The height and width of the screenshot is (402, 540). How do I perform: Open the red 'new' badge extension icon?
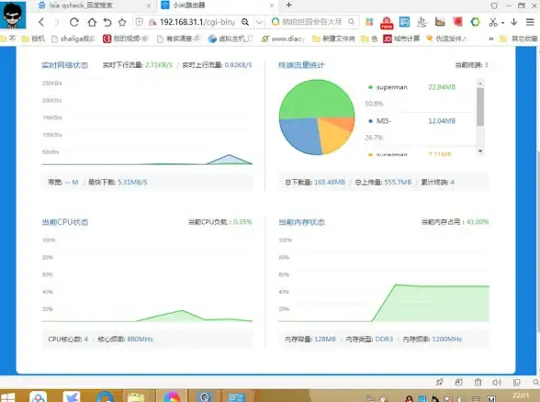(x=387, y=23)
